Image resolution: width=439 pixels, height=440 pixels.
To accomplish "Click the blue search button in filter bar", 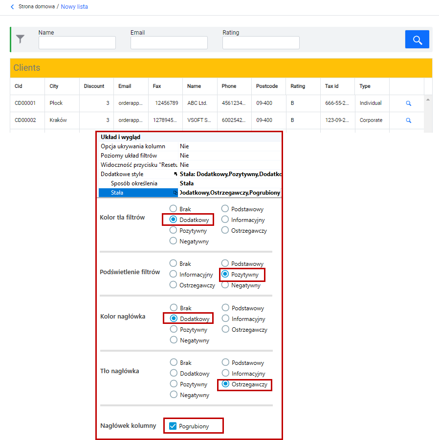I will (x=417, y=40).
